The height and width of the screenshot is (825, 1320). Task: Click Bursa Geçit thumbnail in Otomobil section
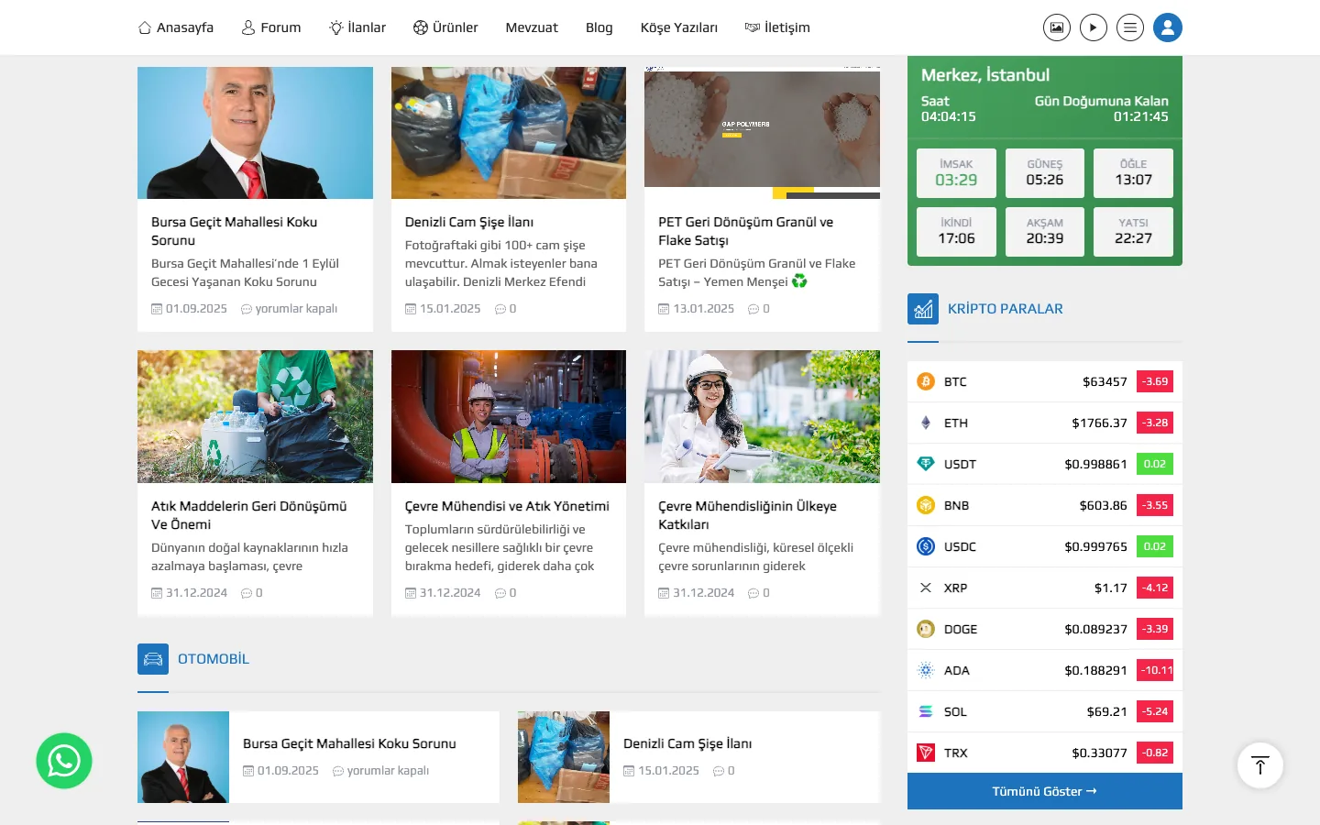point(183,757)
